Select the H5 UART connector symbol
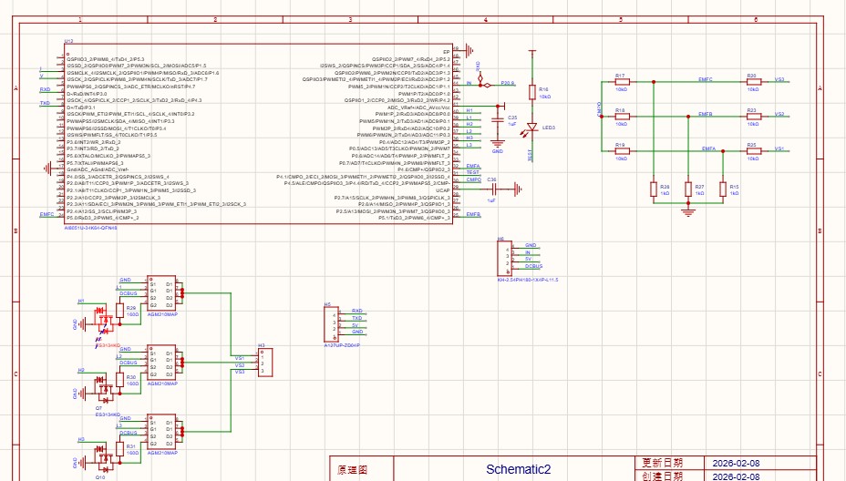The height and width of the screenshot is (481, 846). [x=330, y=323]
